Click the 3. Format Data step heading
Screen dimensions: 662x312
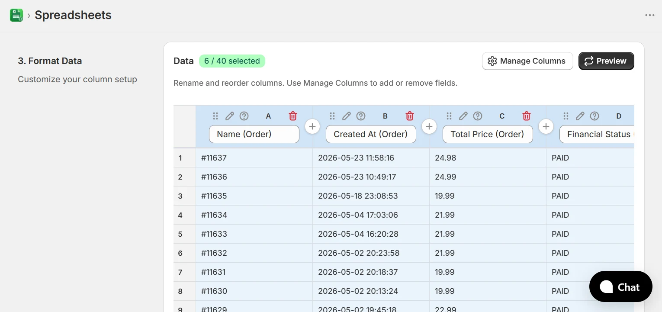tap(50, 61)
